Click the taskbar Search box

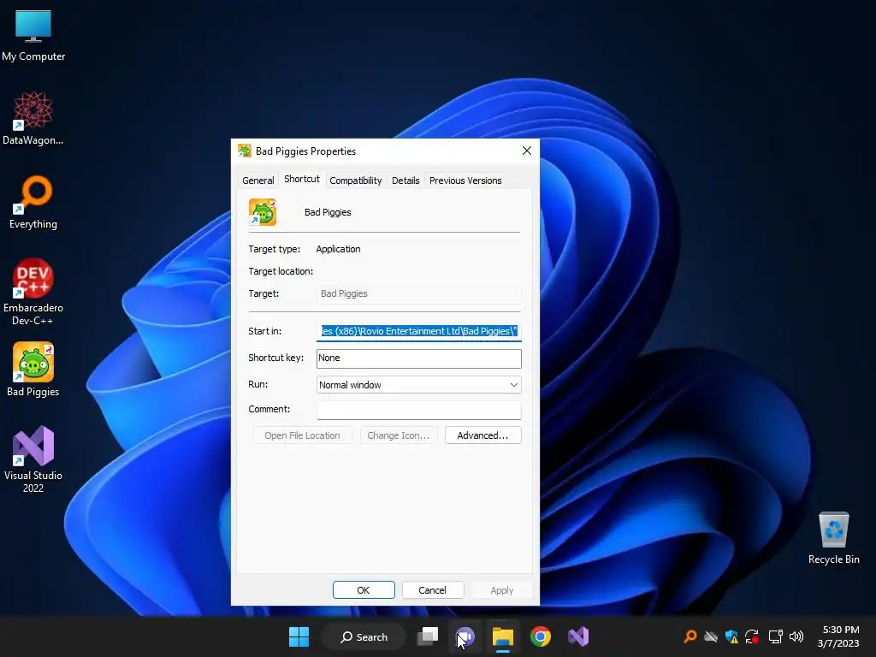364,636
